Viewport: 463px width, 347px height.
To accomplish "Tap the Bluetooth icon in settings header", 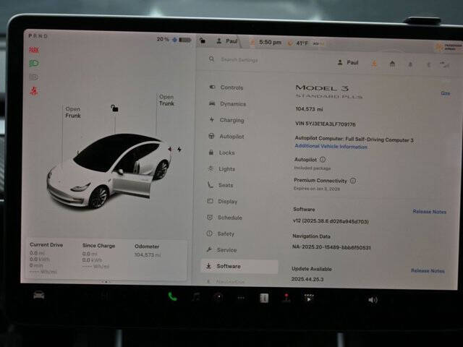I will (x=428, y=64).
